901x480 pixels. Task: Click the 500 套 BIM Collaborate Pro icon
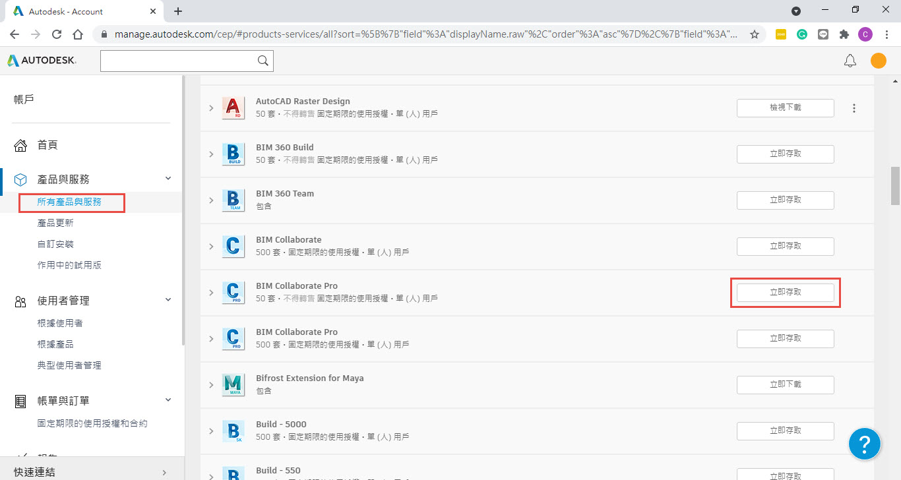(233, 338)
